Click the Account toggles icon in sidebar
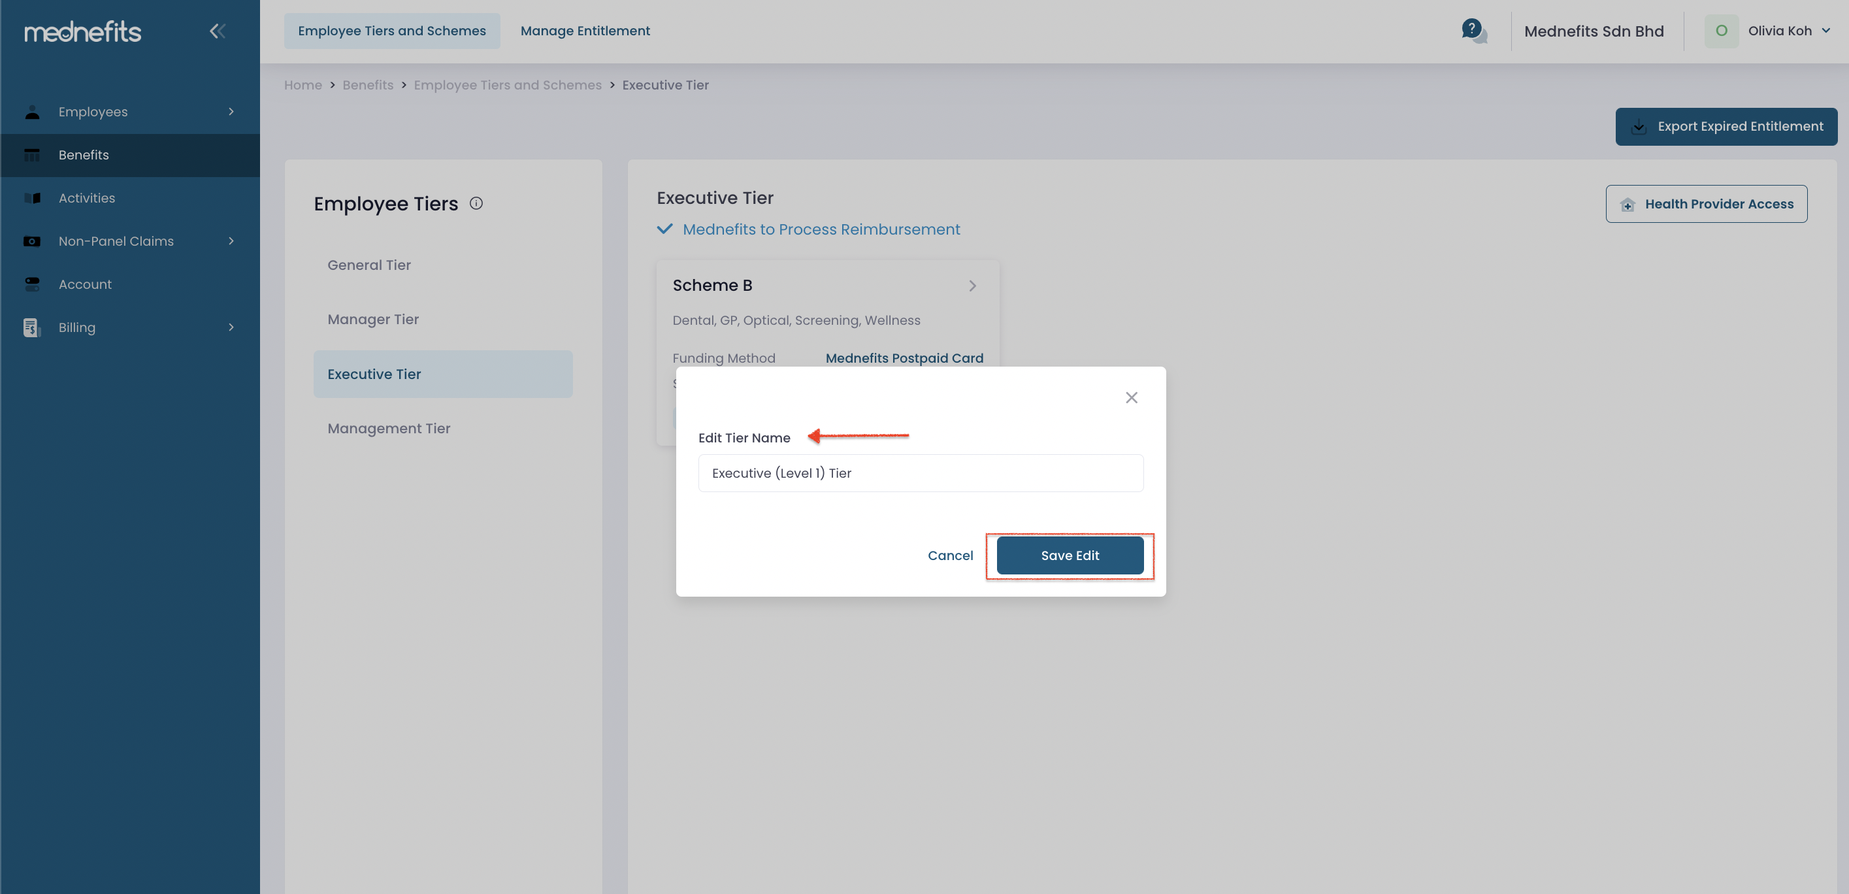Viewport: 1849px width, 894px height. coord(33,284)
